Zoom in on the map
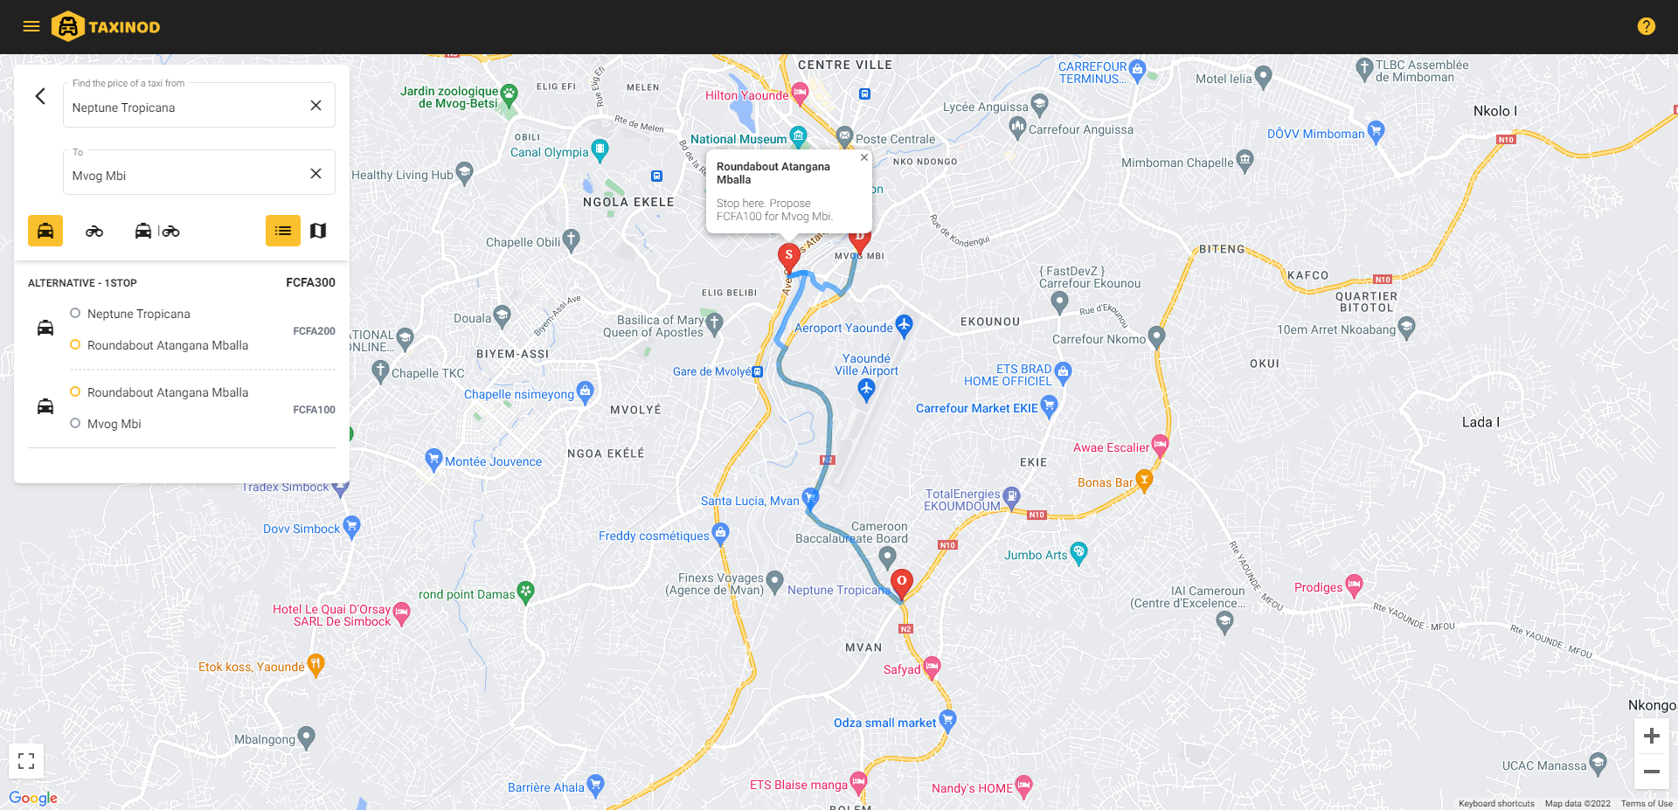This screenshot has height=810, width=1678. coord(1652,736)
